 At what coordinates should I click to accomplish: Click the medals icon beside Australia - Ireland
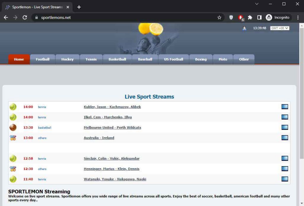tap(13, 138)
